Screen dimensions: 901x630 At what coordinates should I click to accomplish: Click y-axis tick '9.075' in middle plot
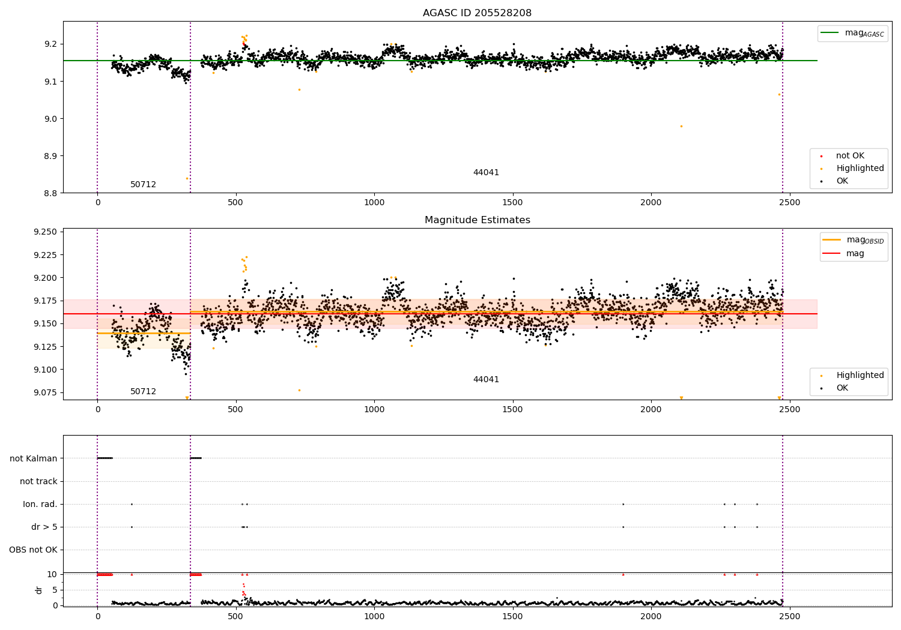46,392
